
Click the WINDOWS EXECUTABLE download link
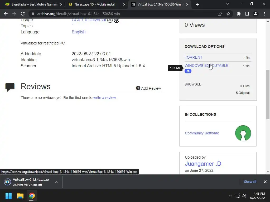(x=206, y=65)
